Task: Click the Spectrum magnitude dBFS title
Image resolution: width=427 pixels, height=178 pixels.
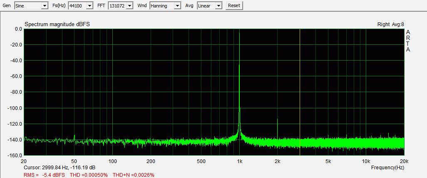Action: (57, 24)
